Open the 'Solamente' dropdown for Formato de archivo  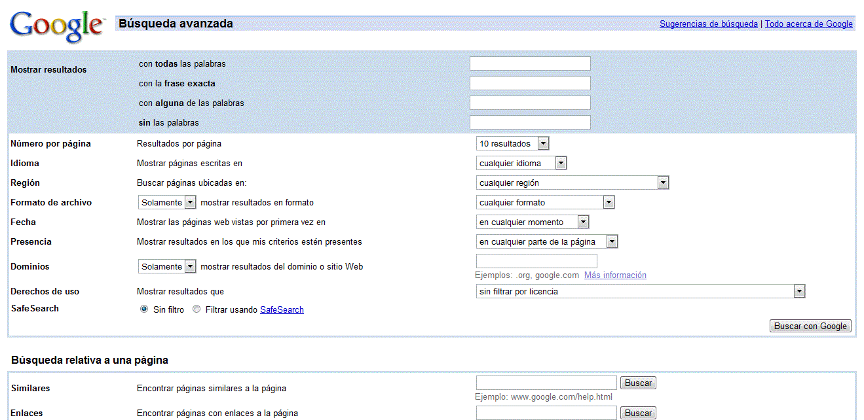(167, 202)
